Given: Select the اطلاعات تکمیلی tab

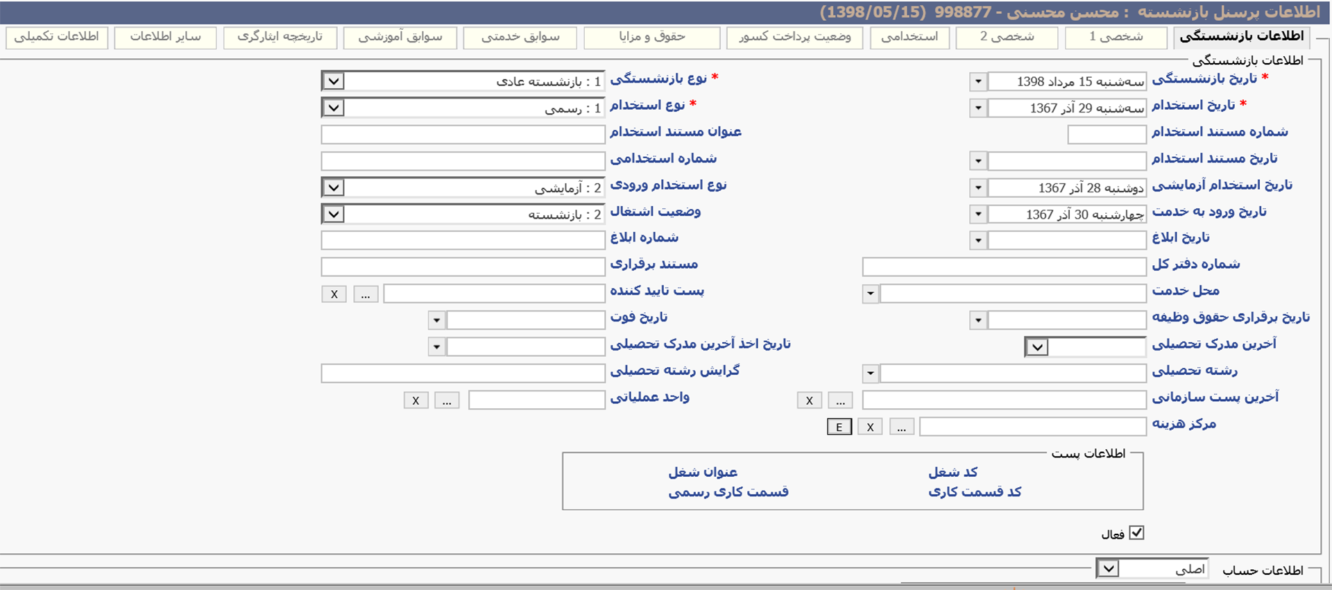Looking at the screenshot, I should [57, 37].
